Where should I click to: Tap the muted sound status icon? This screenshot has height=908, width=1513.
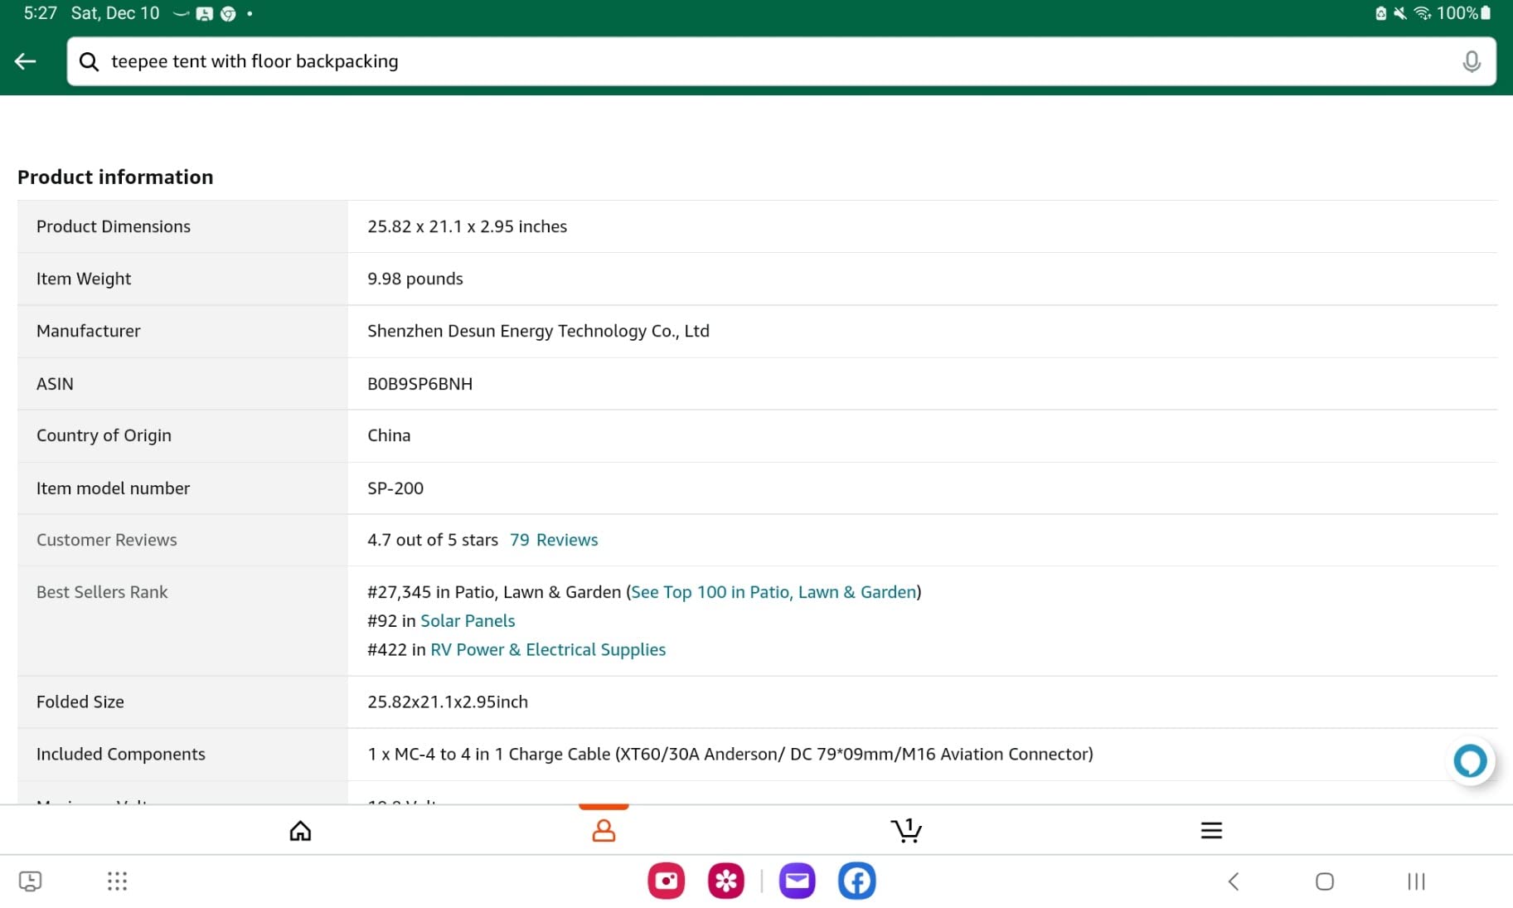point(1400,13)
